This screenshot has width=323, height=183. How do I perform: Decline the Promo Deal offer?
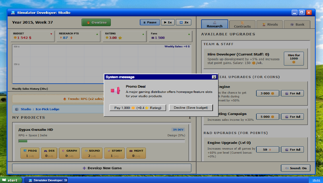[x=191, y=108]
